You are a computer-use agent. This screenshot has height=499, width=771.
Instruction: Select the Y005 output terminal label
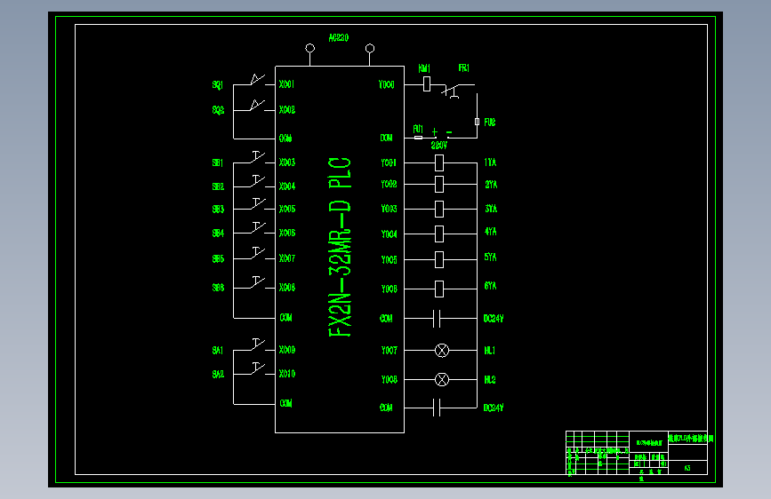pyautogui.click(x=389, y=260)
